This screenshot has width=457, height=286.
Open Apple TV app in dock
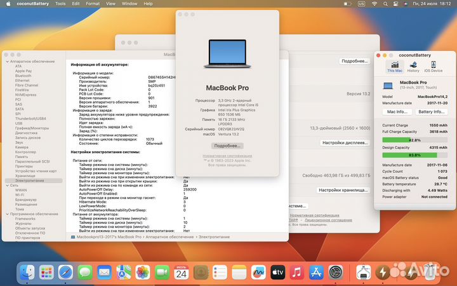[277, 273]
